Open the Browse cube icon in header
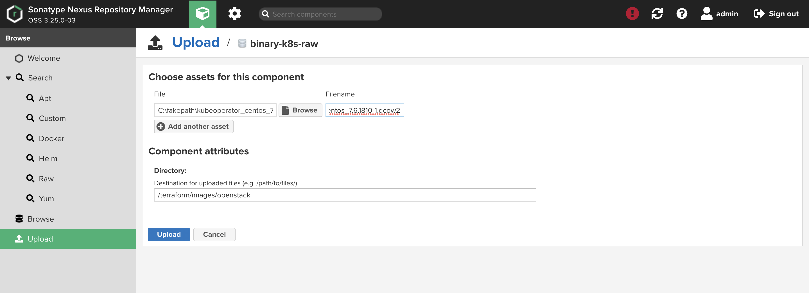Image resolution: width=809 pixels, height=293 pixels. click(203, 14)
